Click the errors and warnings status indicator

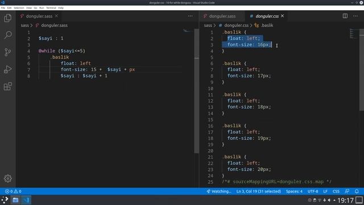(13, 191)
